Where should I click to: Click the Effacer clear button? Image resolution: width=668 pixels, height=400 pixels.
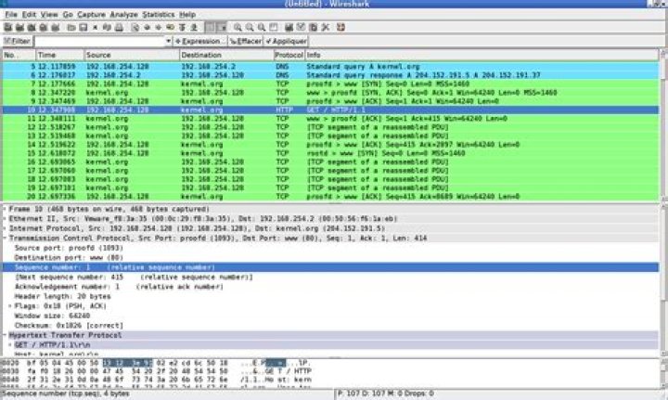[246, 42]
